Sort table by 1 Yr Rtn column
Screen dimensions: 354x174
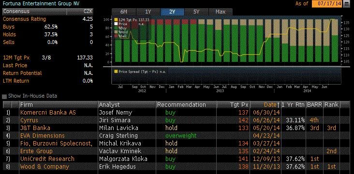pyautogui.click(x=293, y=105)
